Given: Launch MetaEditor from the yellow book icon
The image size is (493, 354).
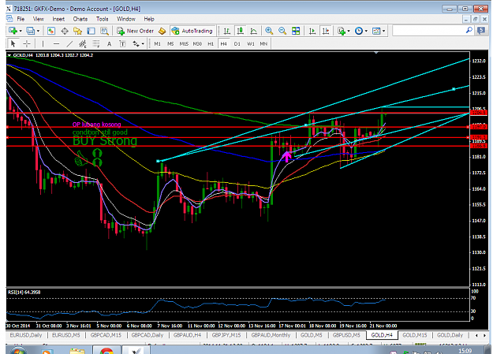Looking at the screenshot, I should tap(162, 31).
